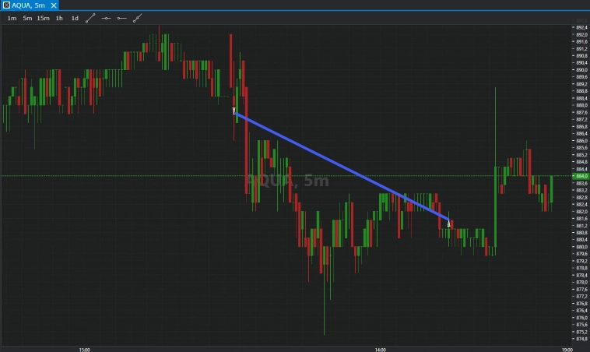Click the 15:00 time axis label
The image size is (590, 352).
click(x=85, y=350)
